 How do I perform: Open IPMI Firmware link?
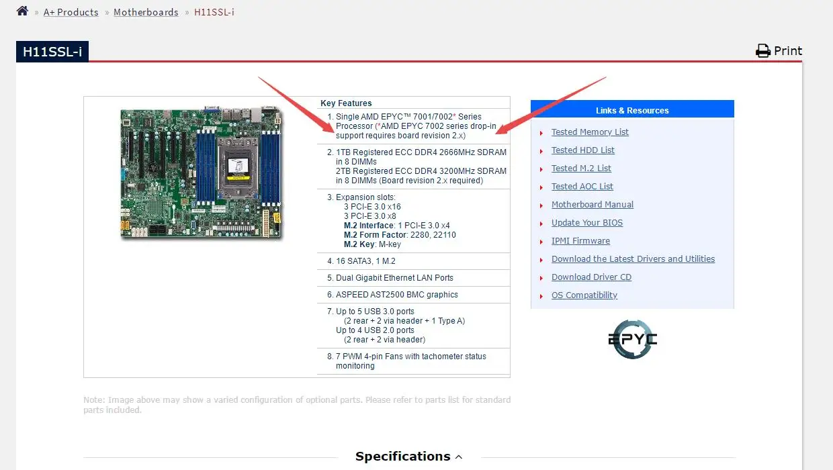580,241
